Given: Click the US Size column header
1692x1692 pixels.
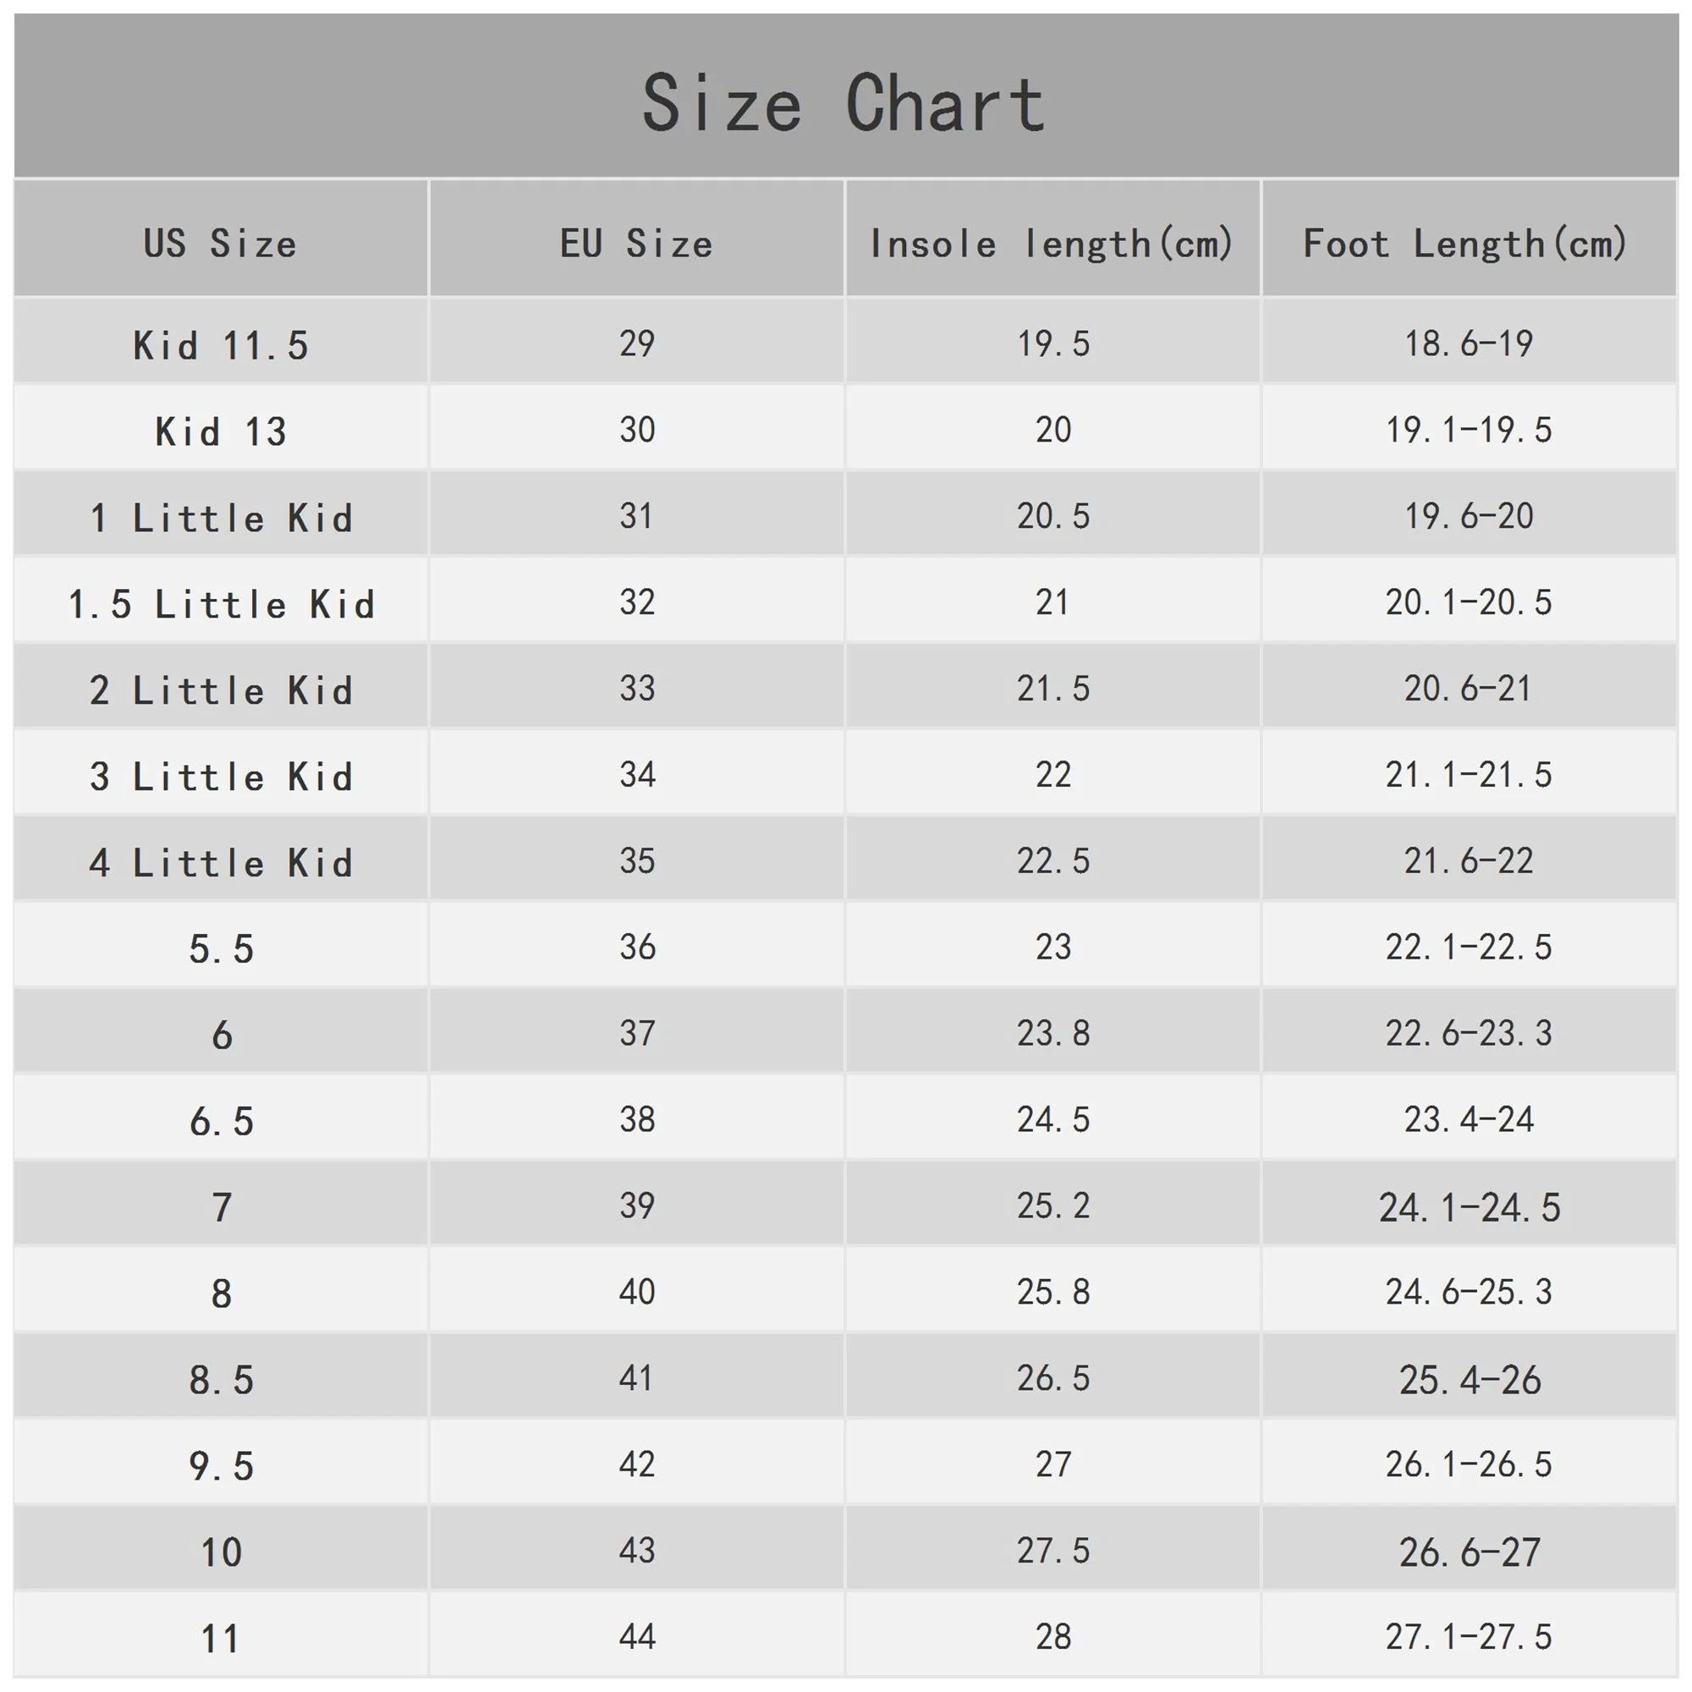Looking at the screenshot, I should coord(221,243).
